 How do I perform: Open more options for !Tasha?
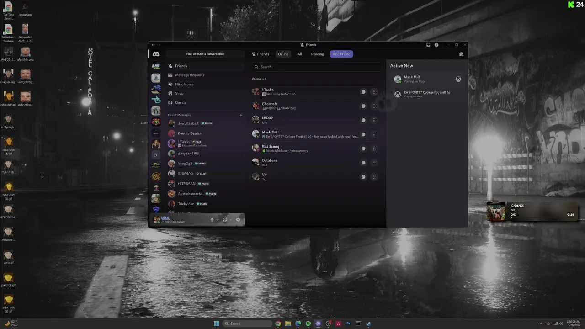(x=374, y=92)
